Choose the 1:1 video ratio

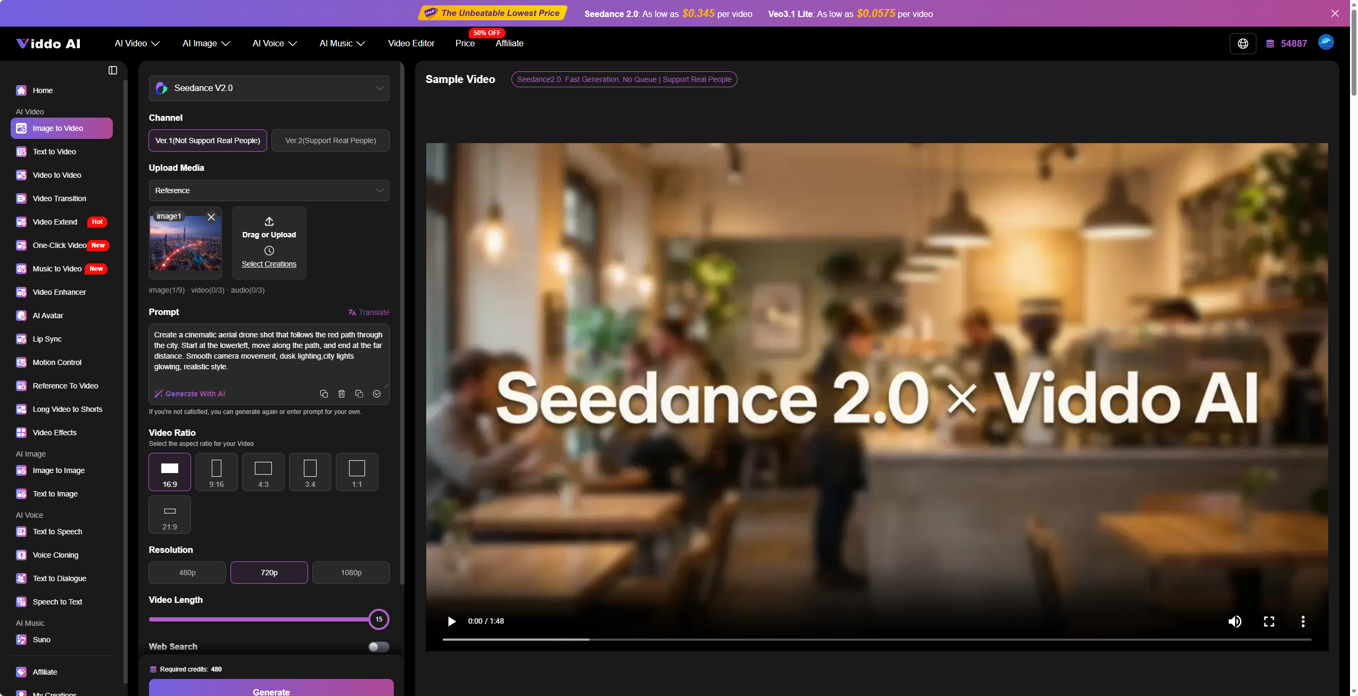coord(357,472)
